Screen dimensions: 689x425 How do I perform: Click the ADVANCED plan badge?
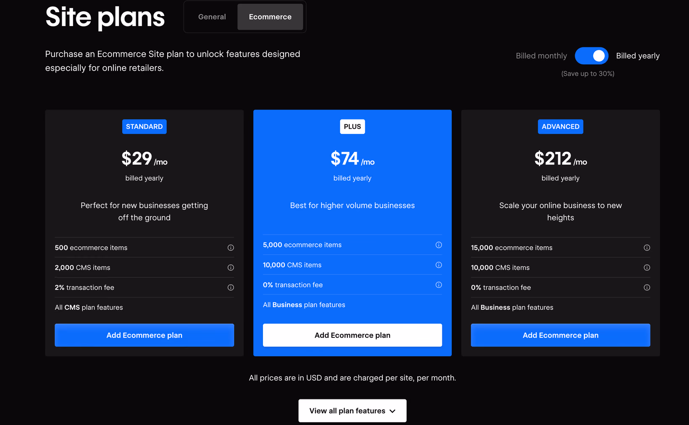[x=560, y=127]
